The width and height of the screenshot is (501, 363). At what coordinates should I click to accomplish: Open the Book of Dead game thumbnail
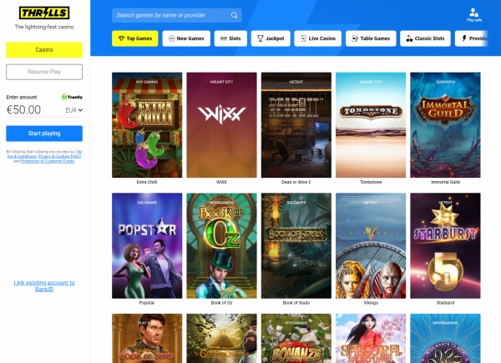point(147,339)
